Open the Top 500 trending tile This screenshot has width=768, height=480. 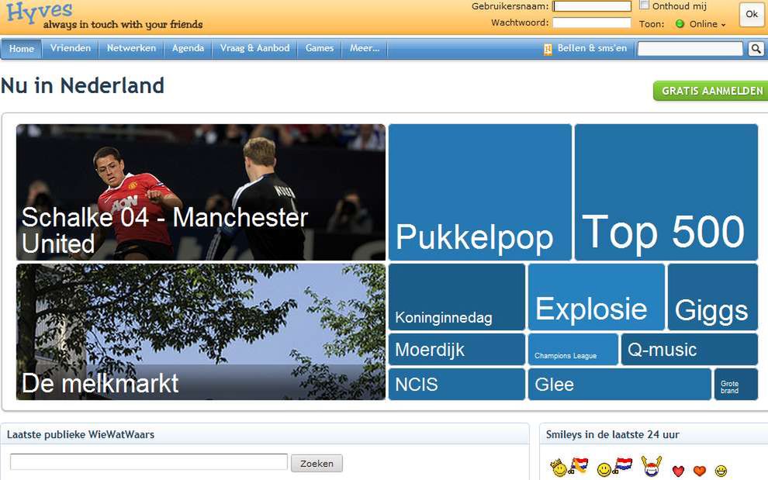666,192
